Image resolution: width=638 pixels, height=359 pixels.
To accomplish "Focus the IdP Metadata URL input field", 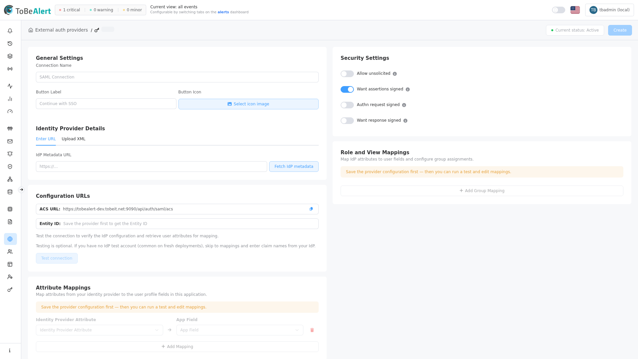I will click(152, 167).
